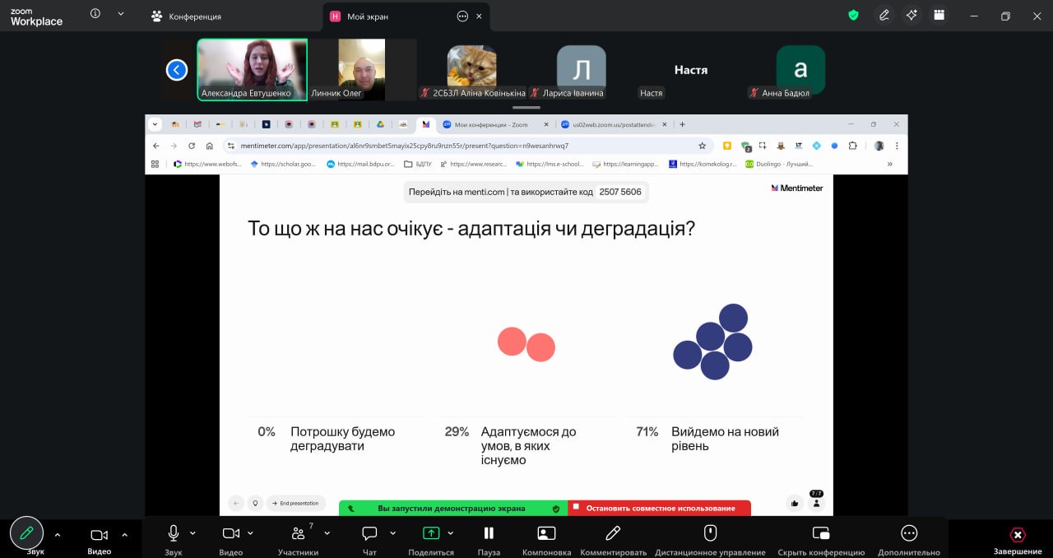Expand video options arrow next to Видео
Image resolution: width=1053 pixels, height=558 pixels.
(251, 533)
